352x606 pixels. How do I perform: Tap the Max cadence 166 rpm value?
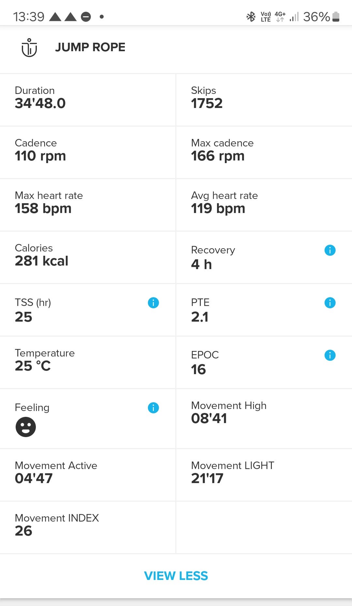218,156
